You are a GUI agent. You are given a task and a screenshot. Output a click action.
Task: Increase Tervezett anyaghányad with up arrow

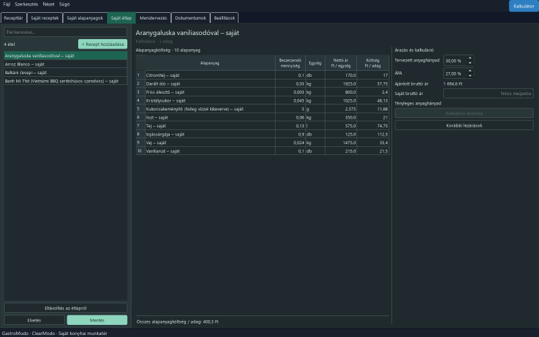coord(470,58)
